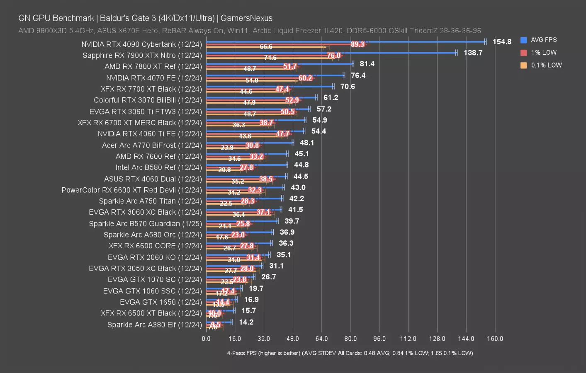This screenshot has height=373, width=586.
Task: Select the GTX 1650 blue bar
Action: [x=220, y=299]
